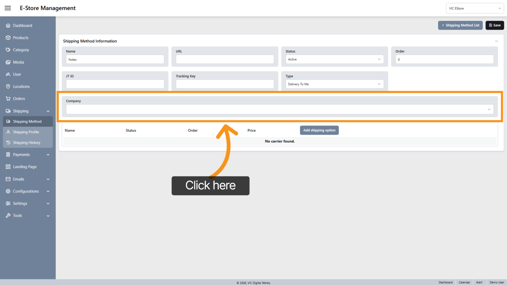The width and height of the screenshot is (507, 285).
Task: Open the Type dropdown showing Delivery To Me
Action: (334, 84)
